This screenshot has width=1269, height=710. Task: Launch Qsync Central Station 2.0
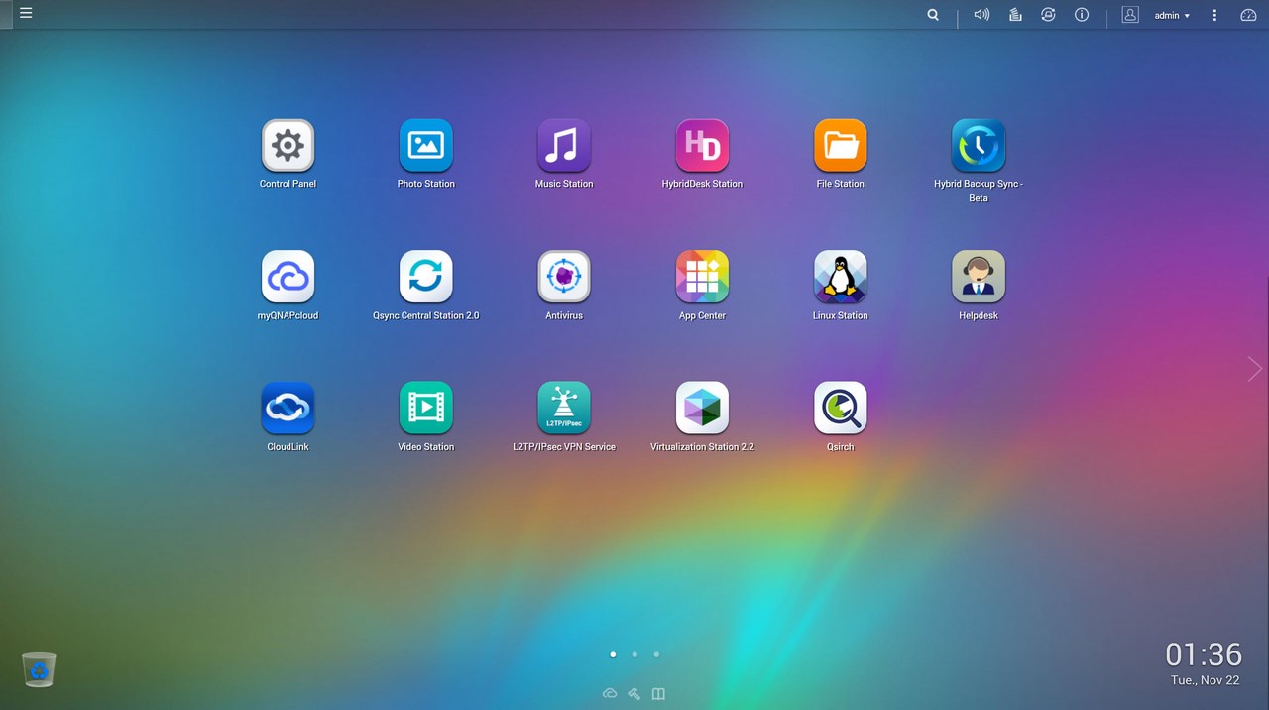[x=426, y=277]
